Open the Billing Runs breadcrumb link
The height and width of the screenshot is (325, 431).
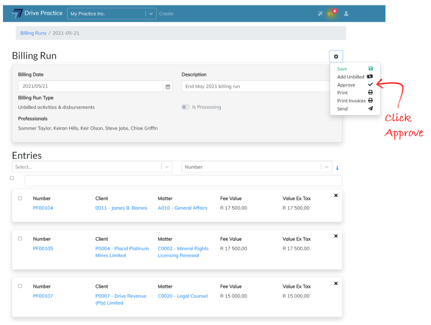pyautogui.click(x=33, y=33)
